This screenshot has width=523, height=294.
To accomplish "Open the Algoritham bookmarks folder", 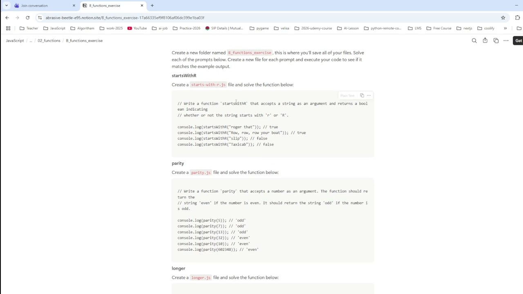I will click(82, 28).
